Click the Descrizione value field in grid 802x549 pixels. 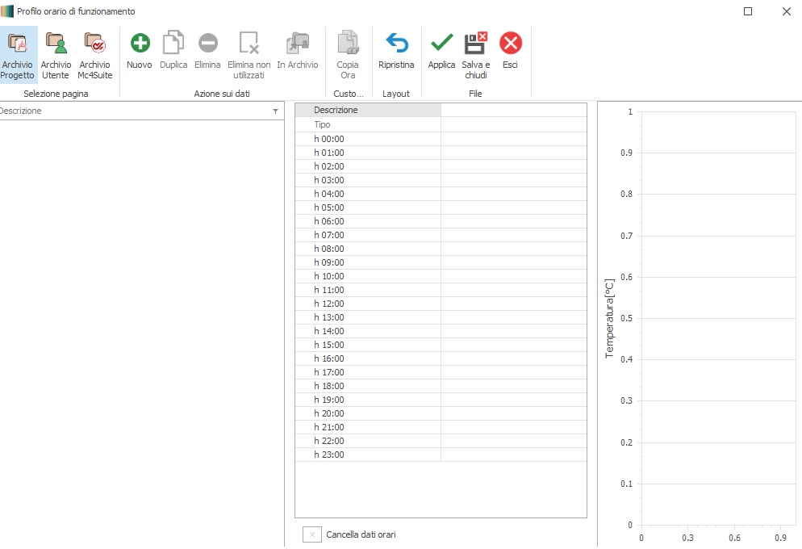513,111
